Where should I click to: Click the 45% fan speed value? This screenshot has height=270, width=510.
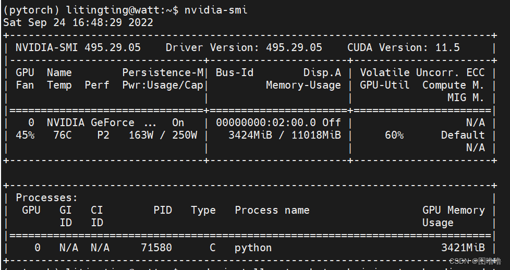(25, 135)
